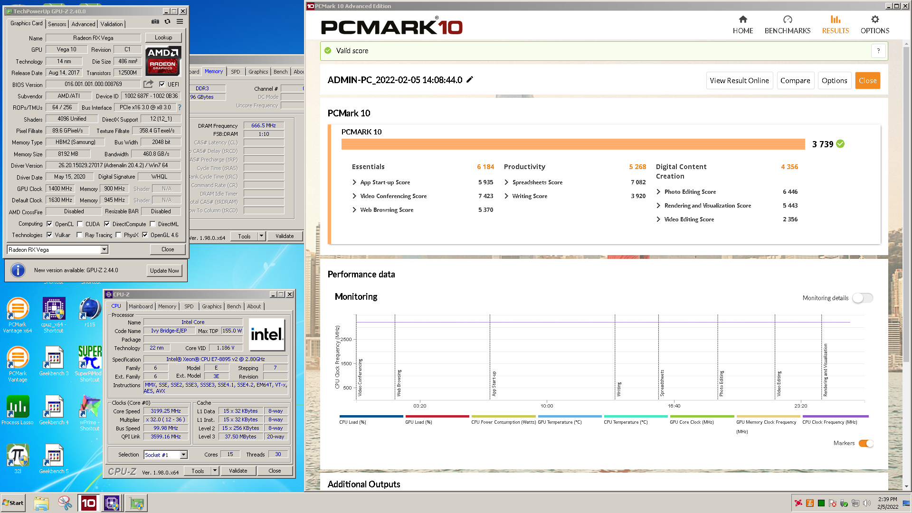Open the Radeon RX Vega GPU dropdown
This screenshot has width=912, height=513.
click(104, 249)
